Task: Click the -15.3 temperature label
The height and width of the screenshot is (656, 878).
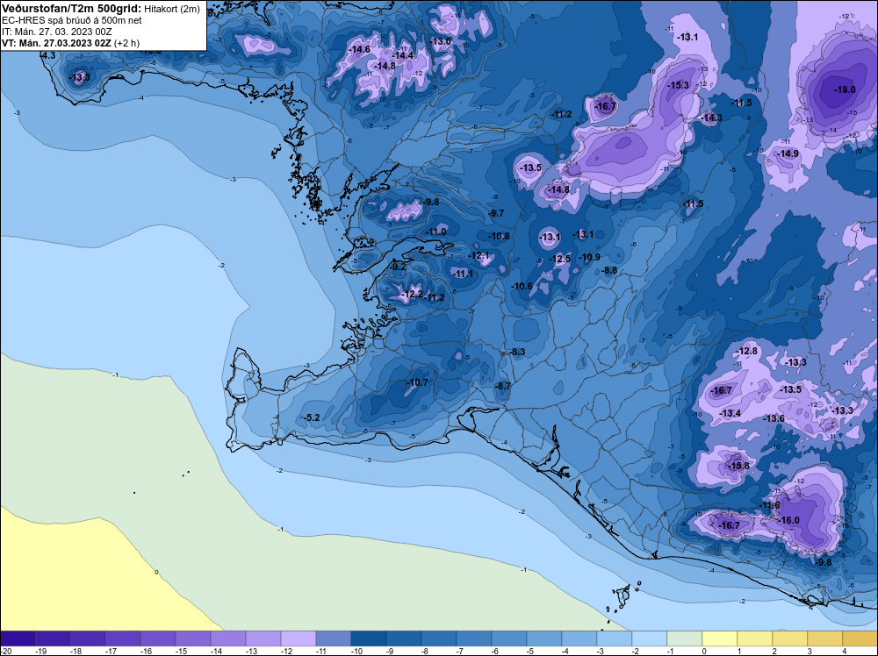Action: [678, 85]
